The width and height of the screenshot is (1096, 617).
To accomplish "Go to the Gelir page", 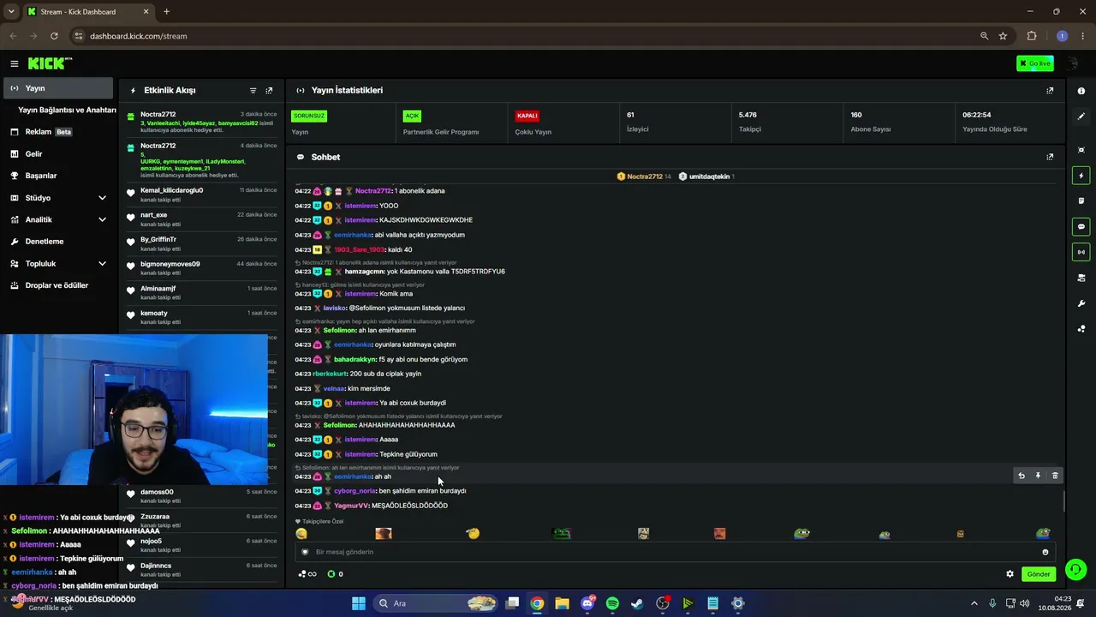I will (57, 154).
